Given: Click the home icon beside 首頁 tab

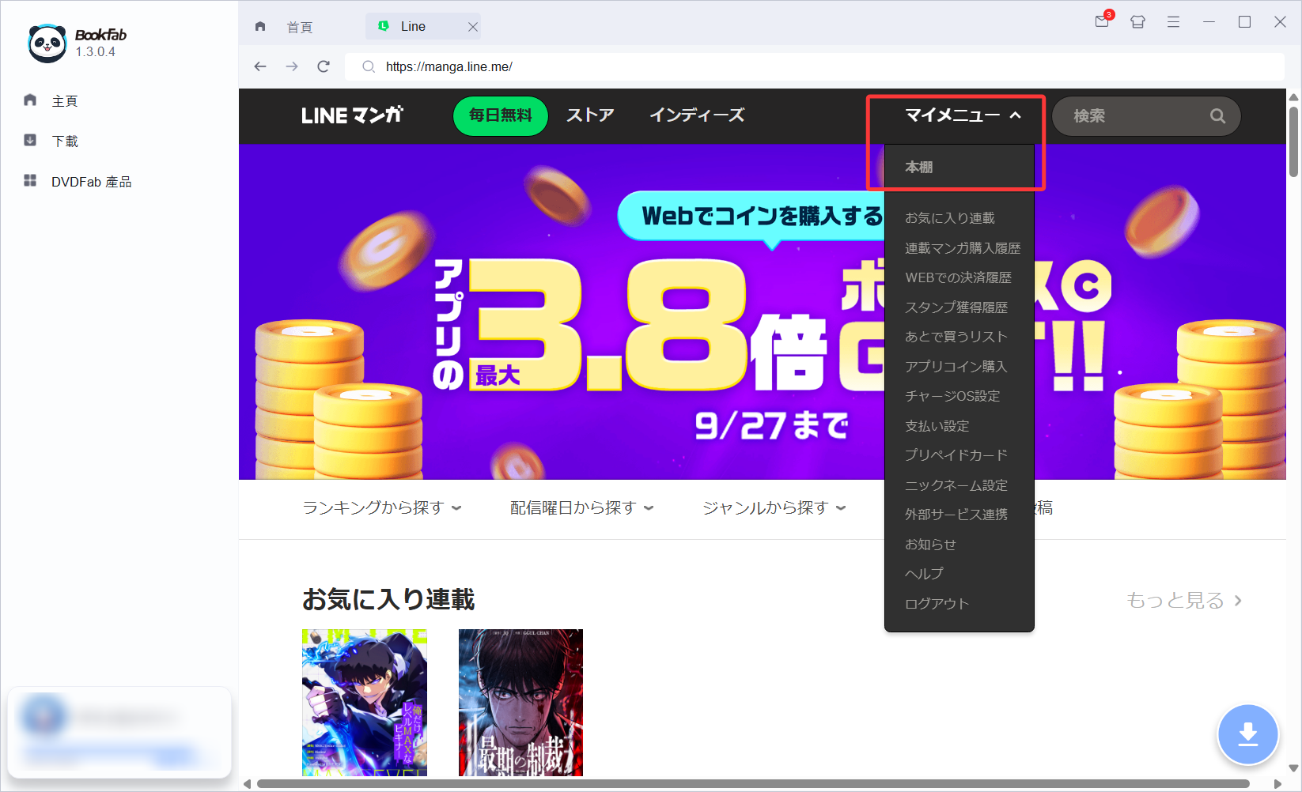Looking at the screenshot, I should [x=260, y=26].
